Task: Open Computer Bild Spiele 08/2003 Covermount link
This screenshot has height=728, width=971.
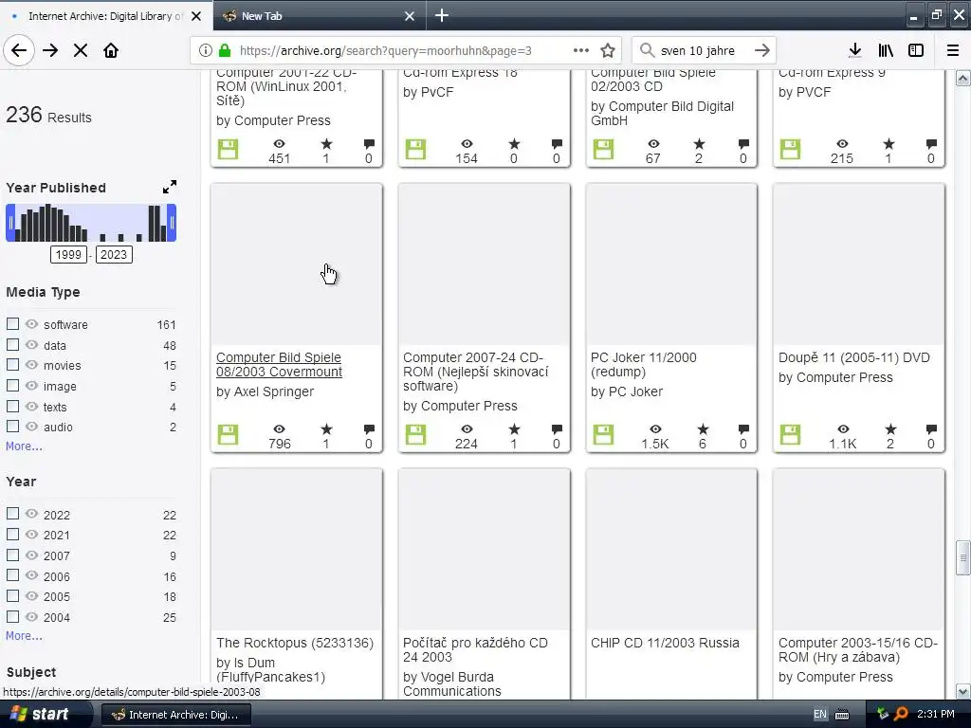Action: 279,365
